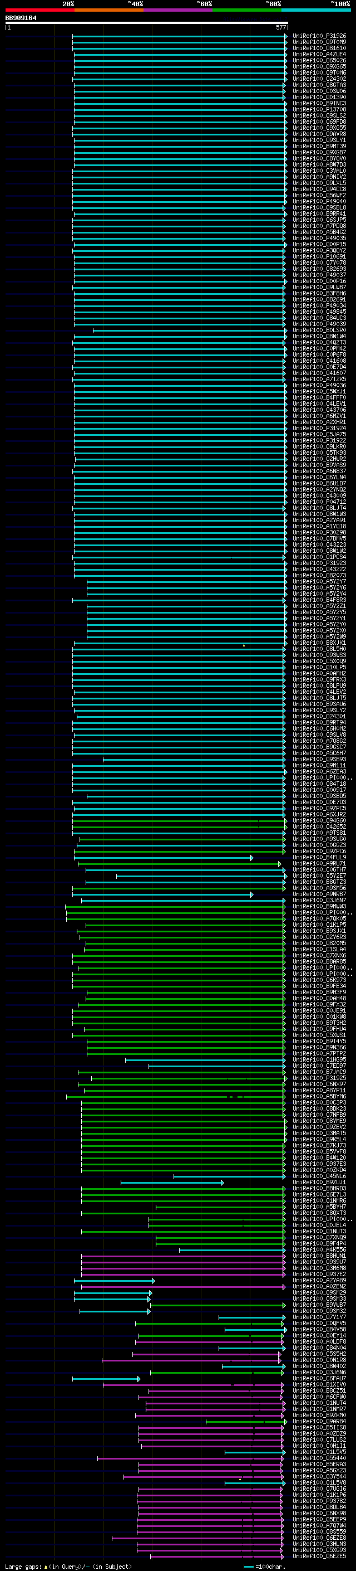Select the UniRef100_Q42652 label

click(319, 826)
